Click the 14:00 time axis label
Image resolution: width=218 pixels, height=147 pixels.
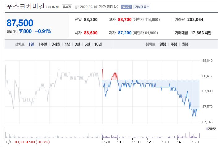[x=181, y=142]
